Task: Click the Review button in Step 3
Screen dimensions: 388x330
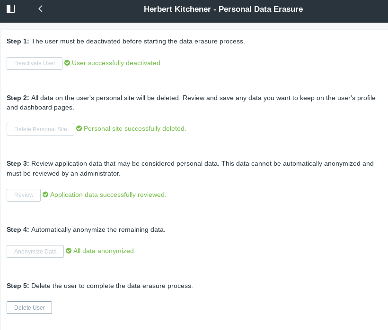Action: point(24,195)
